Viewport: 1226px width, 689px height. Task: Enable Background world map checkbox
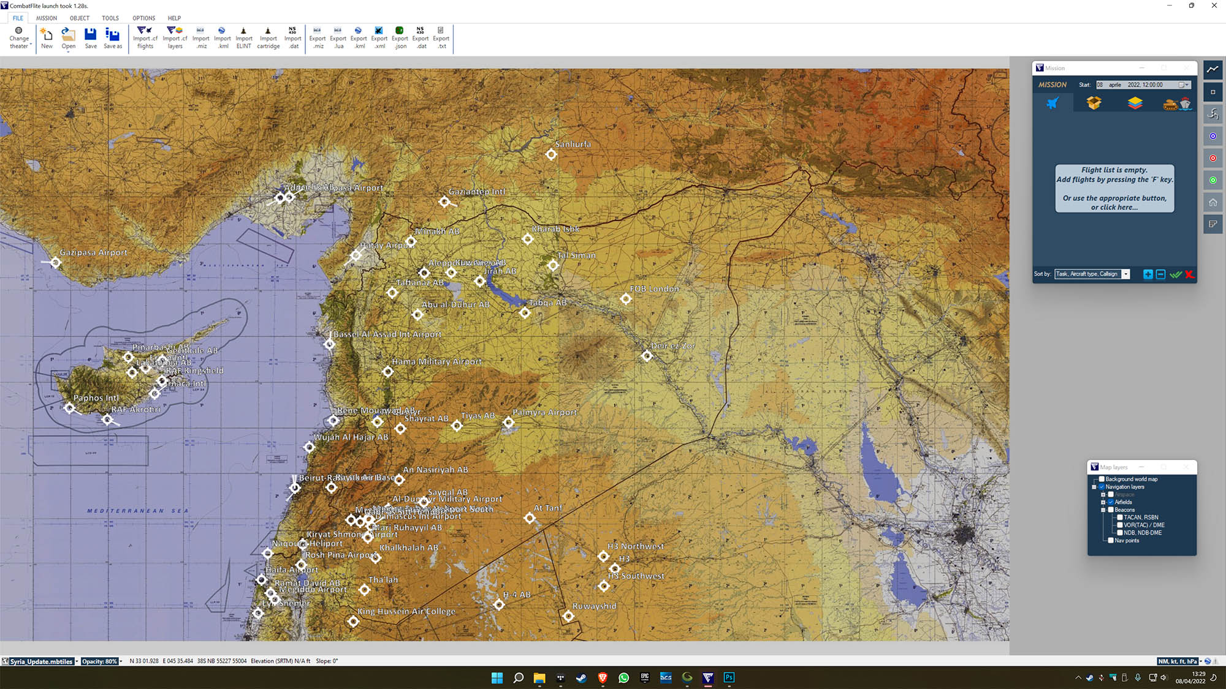tap(1102, 479)
